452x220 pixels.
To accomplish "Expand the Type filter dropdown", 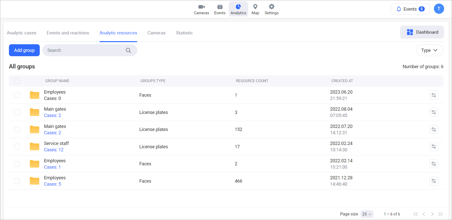I will click(429, 50).
